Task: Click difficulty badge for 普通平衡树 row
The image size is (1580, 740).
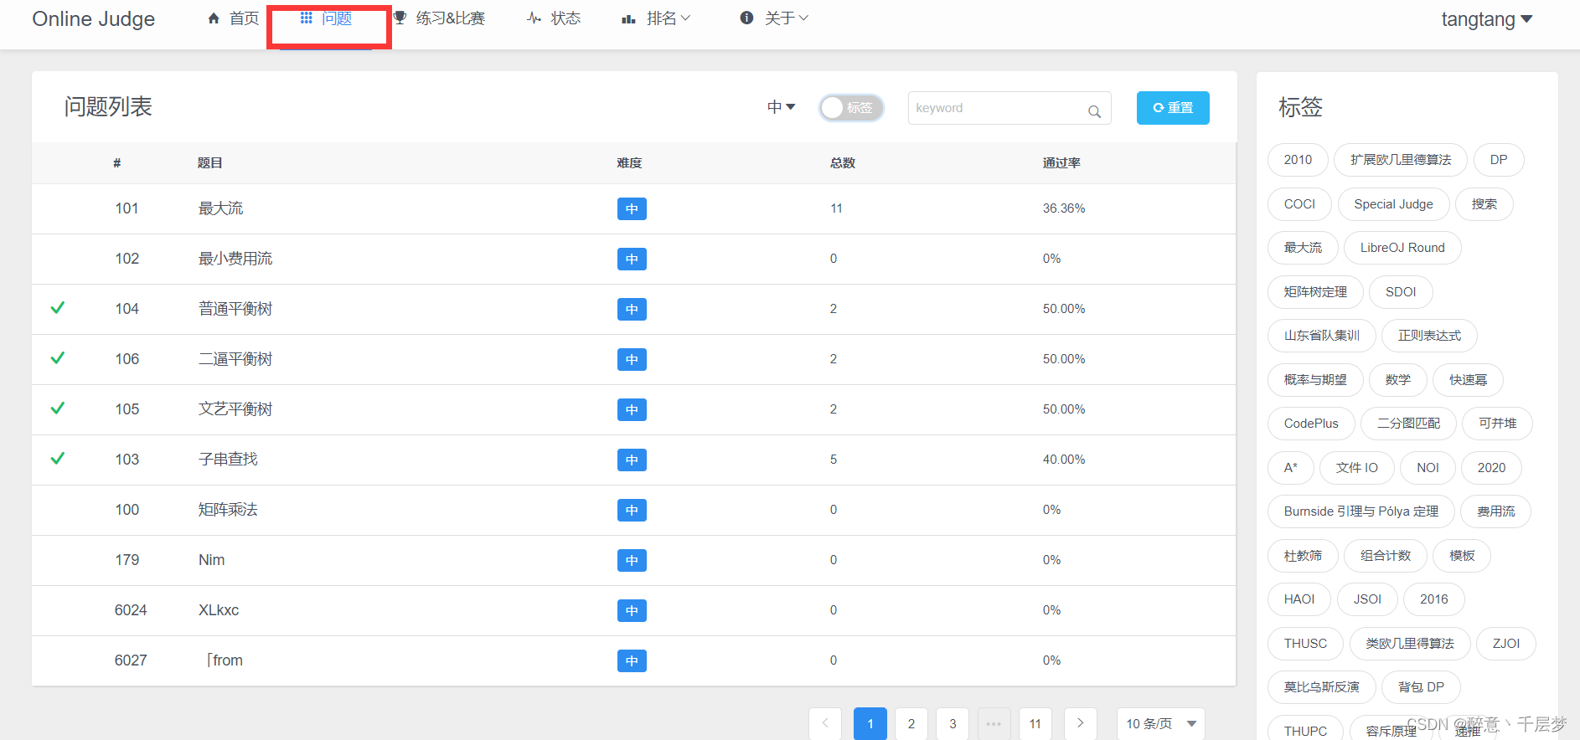Action: pyautogui.click(x=632, y=309)
